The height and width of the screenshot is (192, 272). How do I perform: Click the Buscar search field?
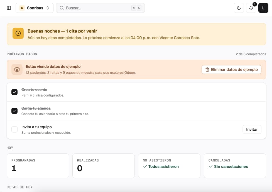[x=100, y=8]
